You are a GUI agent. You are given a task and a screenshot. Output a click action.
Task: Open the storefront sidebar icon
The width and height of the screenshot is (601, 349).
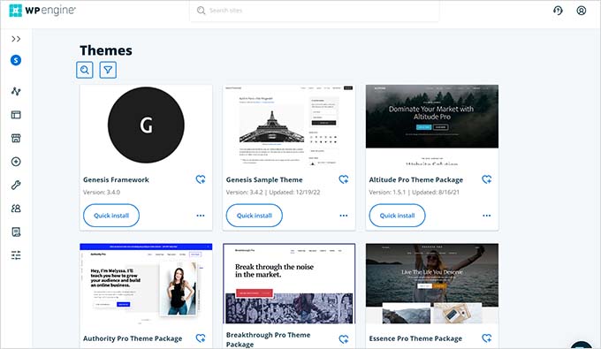pyautogui.click(x=16, y=139)
